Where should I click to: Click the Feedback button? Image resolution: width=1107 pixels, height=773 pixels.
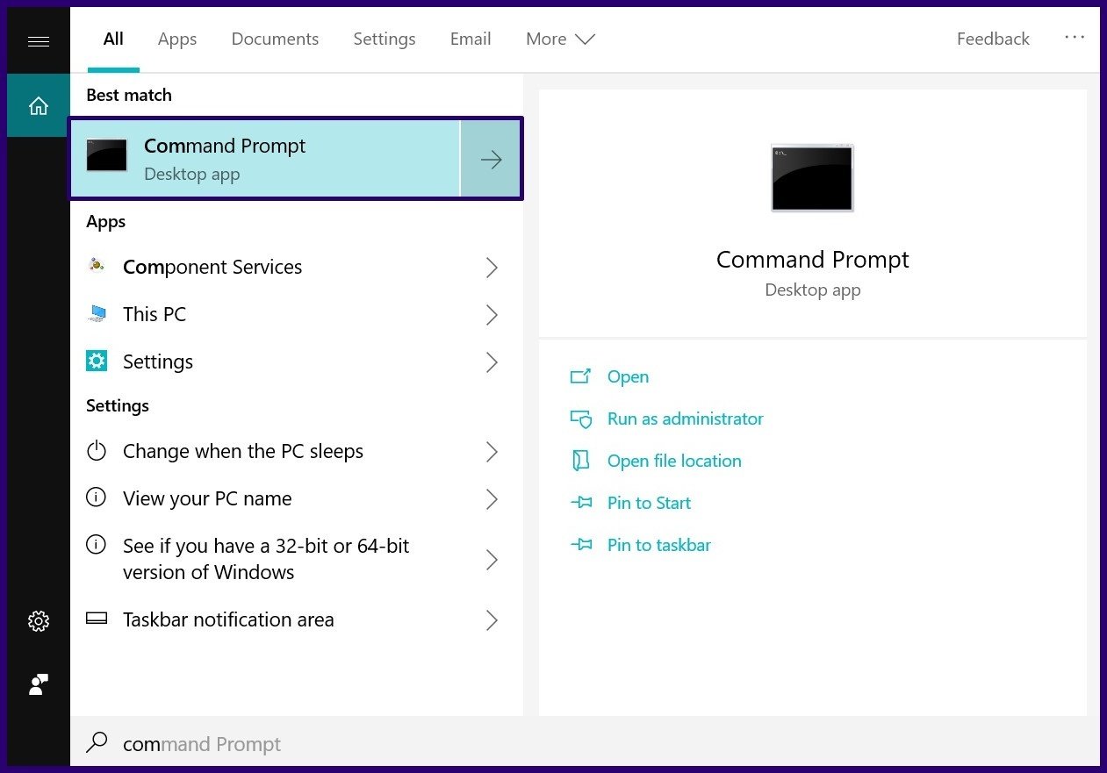(993, 39)
